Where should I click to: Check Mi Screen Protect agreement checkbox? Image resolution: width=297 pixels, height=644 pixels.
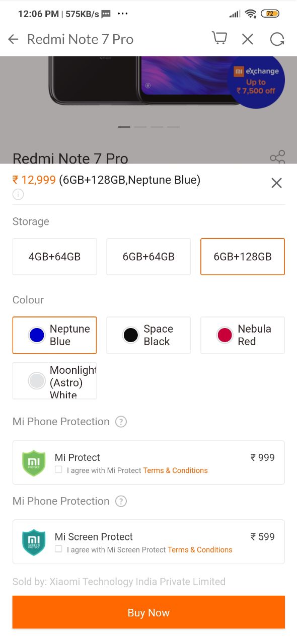point(58,549)
